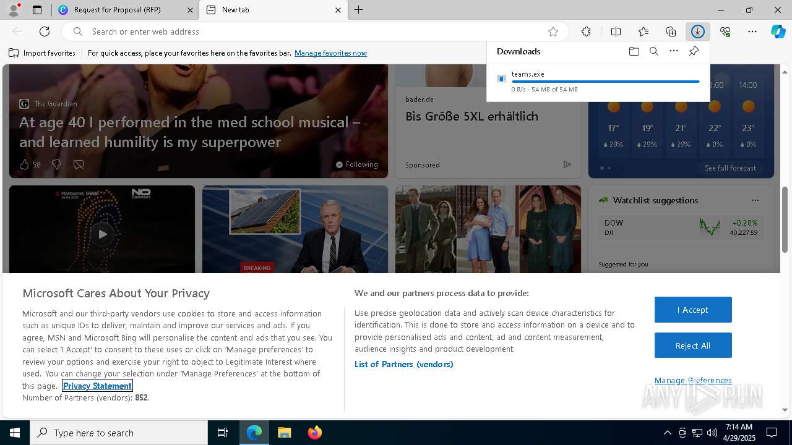Select the teams.exe download entry

click(598, 81)
